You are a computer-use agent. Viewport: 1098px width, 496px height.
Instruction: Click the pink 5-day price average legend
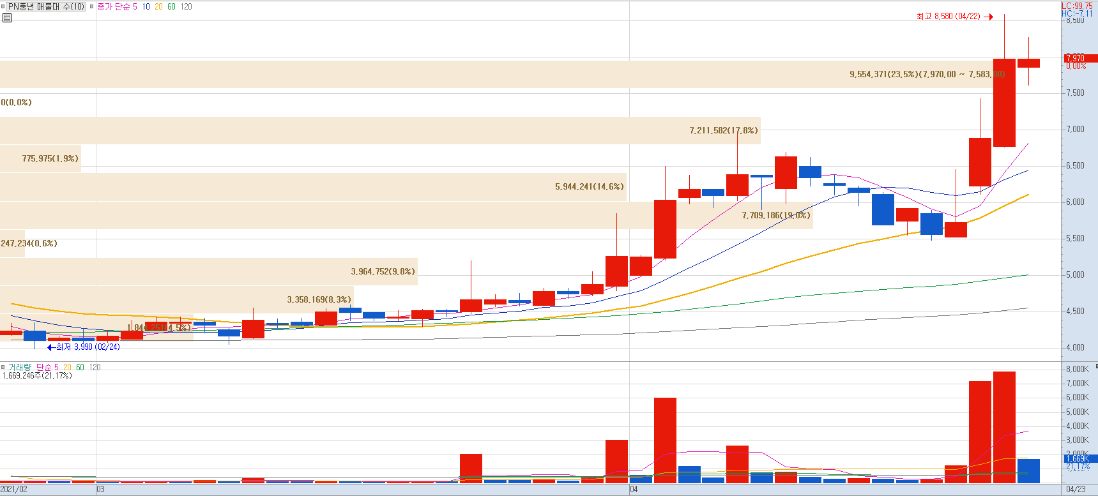[x=135, y=6]
